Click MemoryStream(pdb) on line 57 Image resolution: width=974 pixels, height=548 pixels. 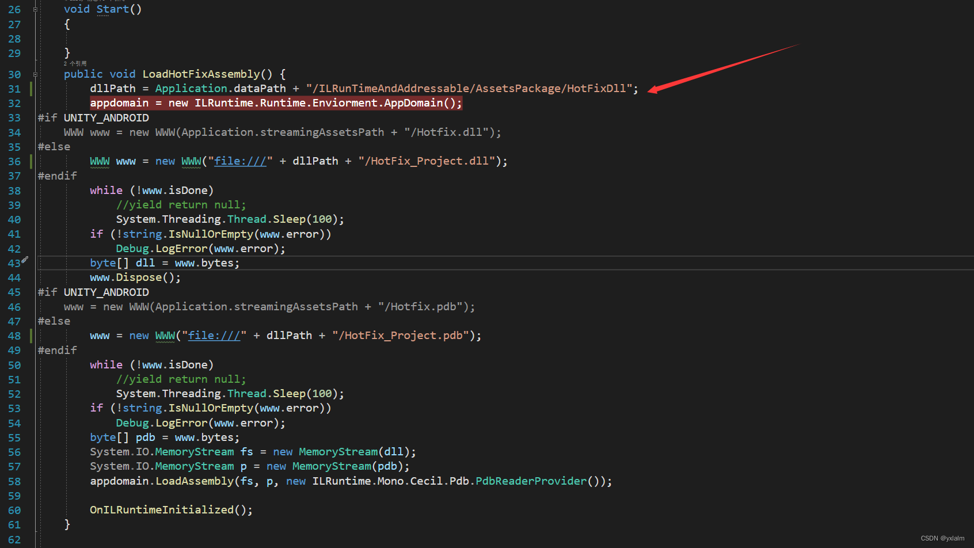click(x=348, y=466)
